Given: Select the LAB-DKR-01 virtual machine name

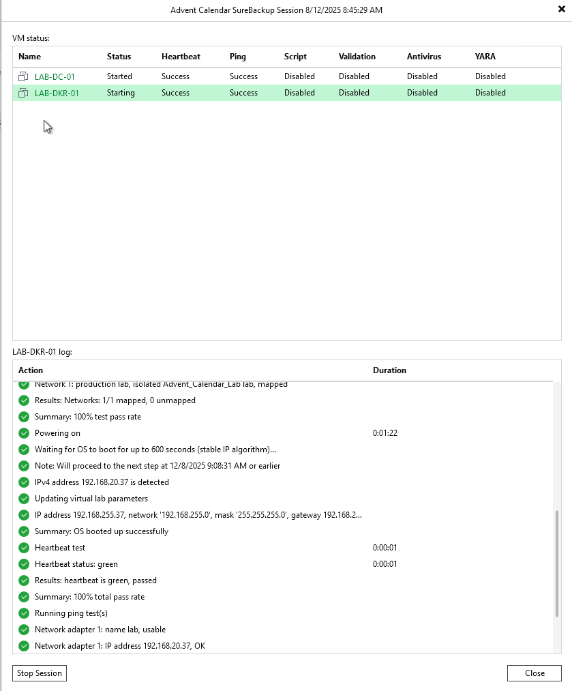Looking at the screenshot, I should click(x=57, y=93).
